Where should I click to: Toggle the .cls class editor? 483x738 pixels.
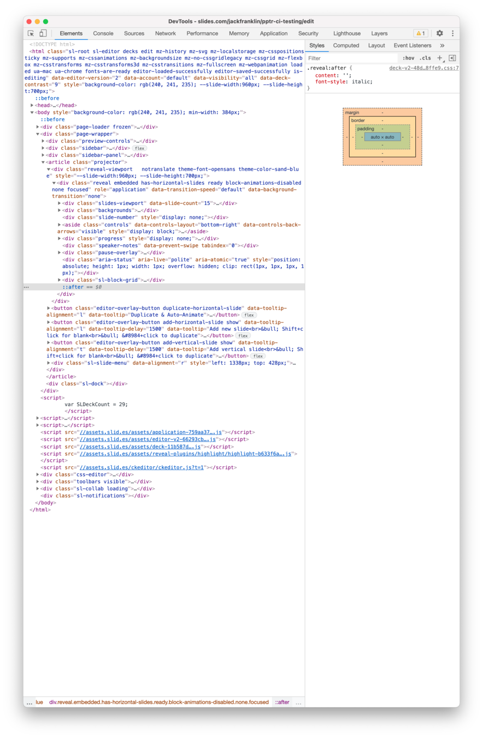point(425,58)
